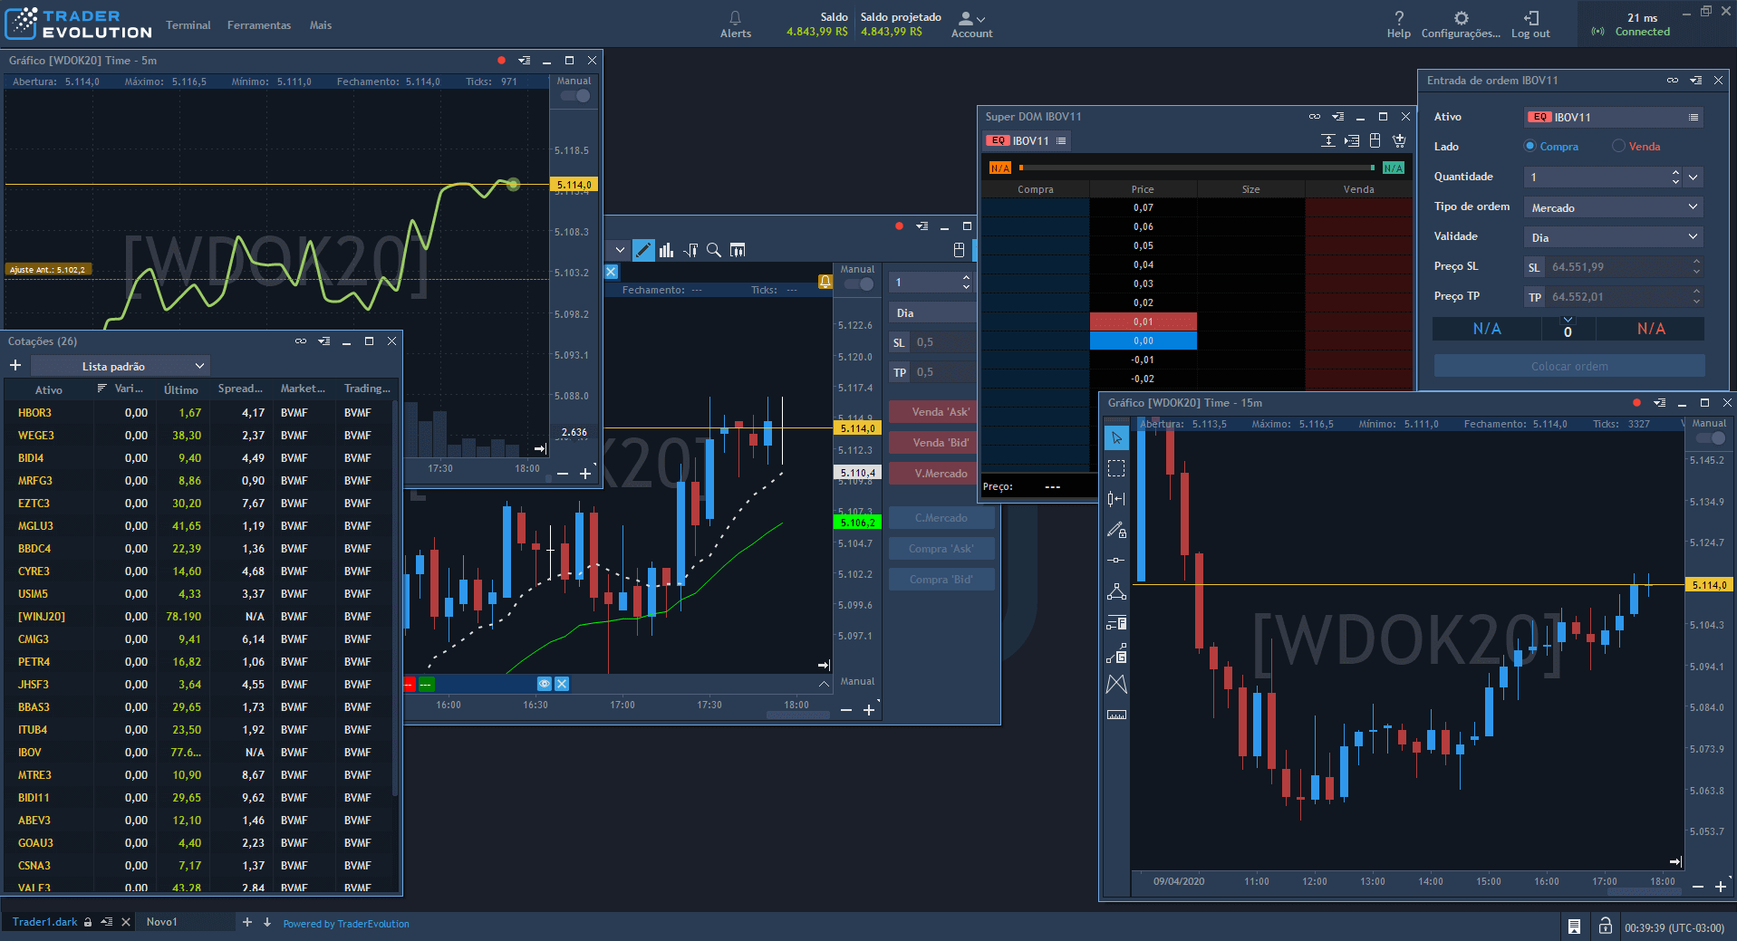Image resolution: width=1737 pixels, height=941 pixels.
Task: Click the link chain icon in Entrada de ordem
Action: click(x=1672, y=80)
